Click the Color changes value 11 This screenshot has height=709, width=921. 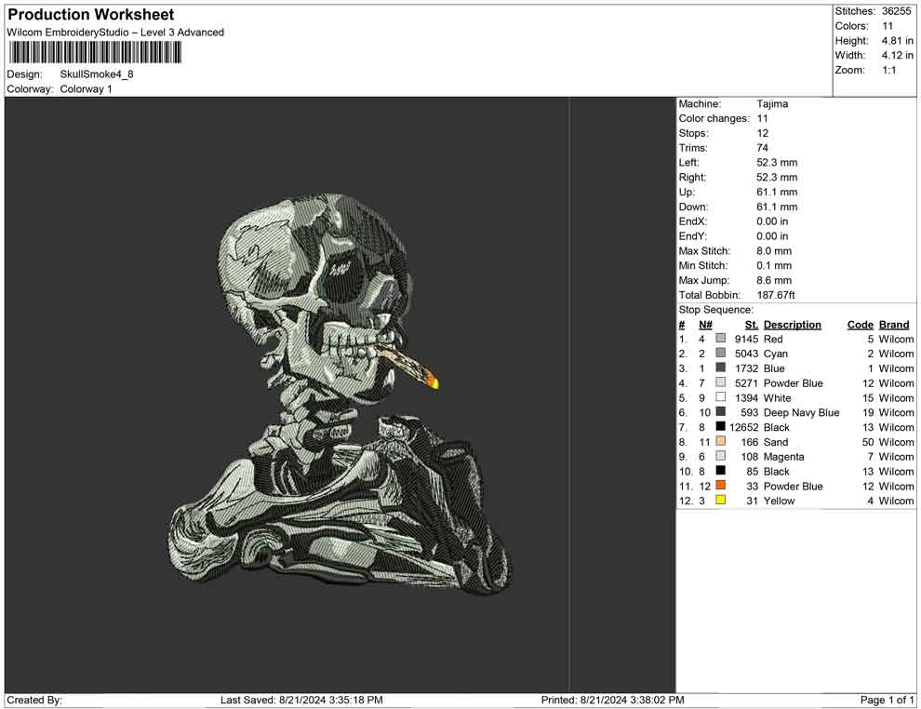pos(762,118)
